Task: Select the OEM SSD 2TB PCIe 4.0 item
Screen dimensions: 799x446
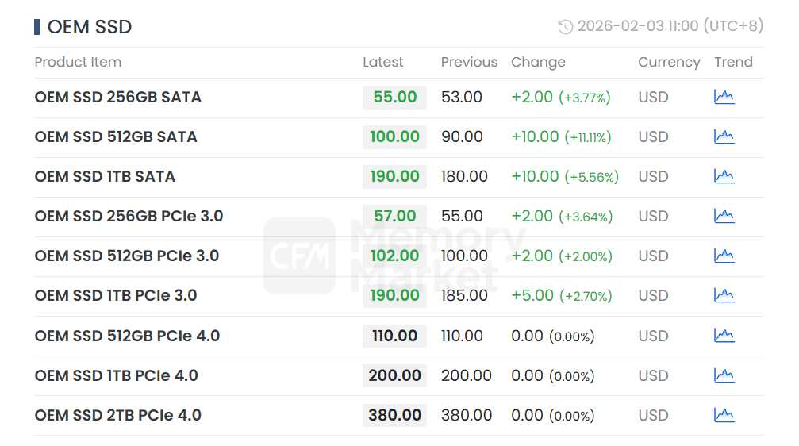Action: pyautogui.click(x=118, y=415)
